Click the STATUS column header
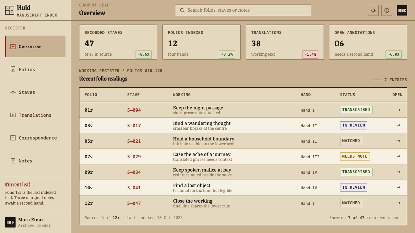 [348, 95]
